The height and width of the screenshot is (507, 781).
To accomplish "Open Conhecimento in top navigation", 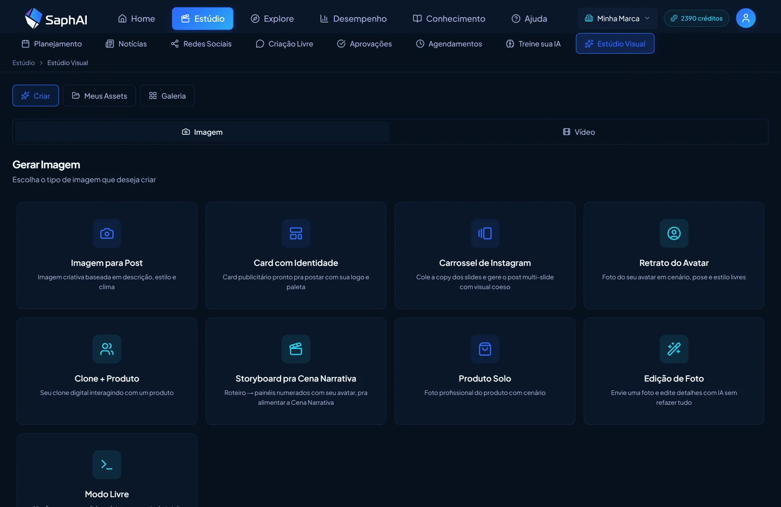I will 449,19.
